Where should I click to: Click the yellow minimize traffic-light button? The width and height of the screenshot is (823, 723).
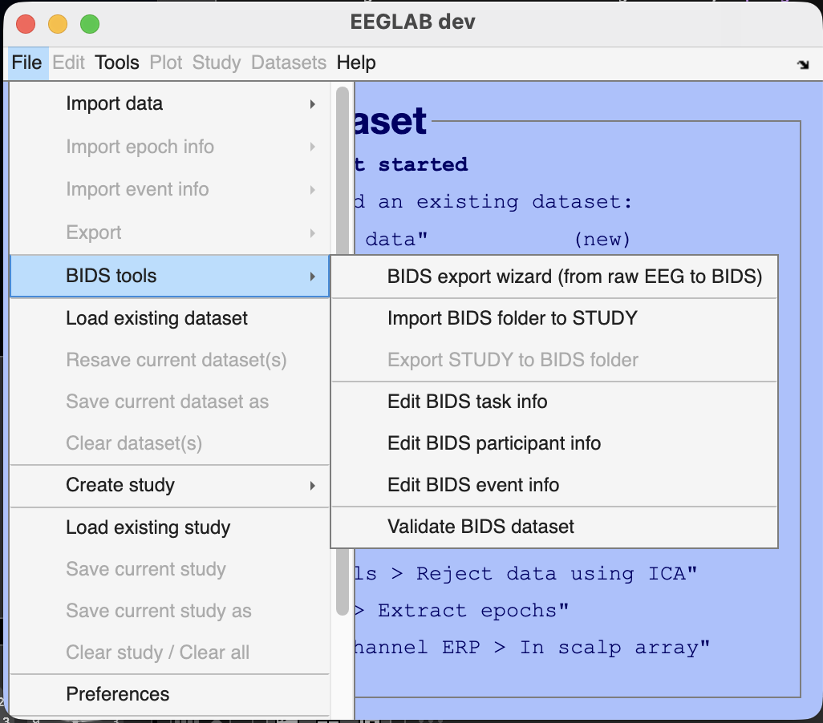click(x=58, y=24)
